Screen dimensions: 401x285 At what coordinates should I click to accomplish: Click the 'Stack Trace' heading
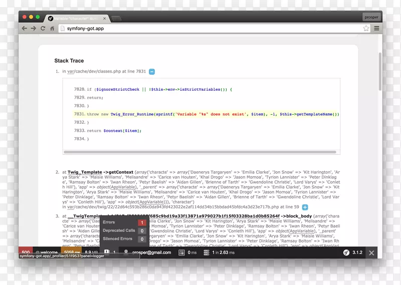pyautogui.click(x=69, y=61)
